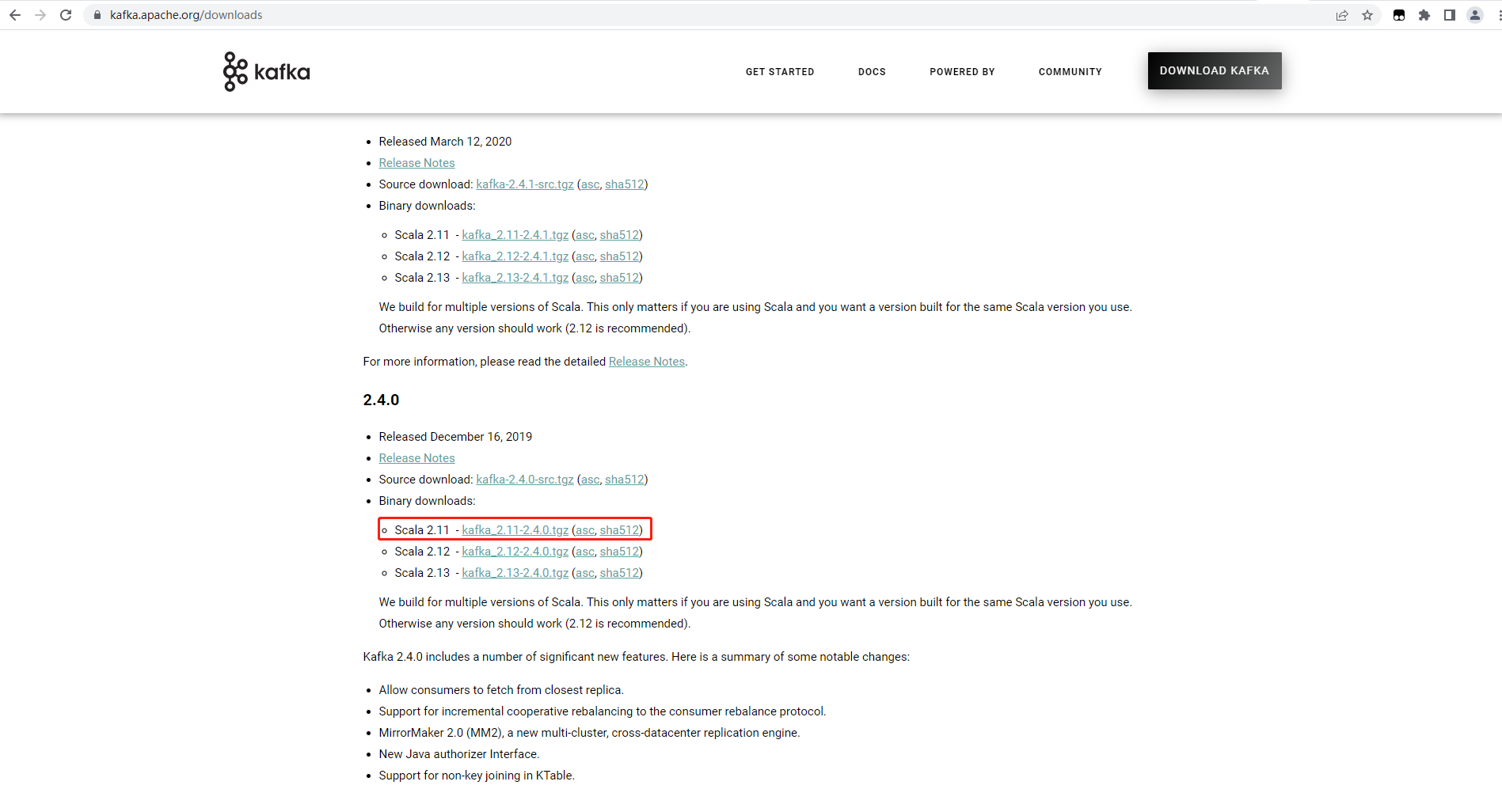
Task: Click the lock icon in address bar
Action: click(97, 15)
